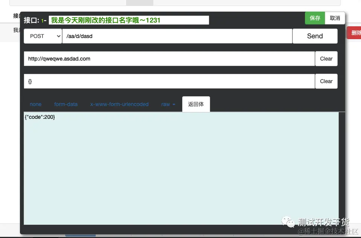Open the POST method dropdown
This screenshot has height=238, width=361.
pos(43,36)
